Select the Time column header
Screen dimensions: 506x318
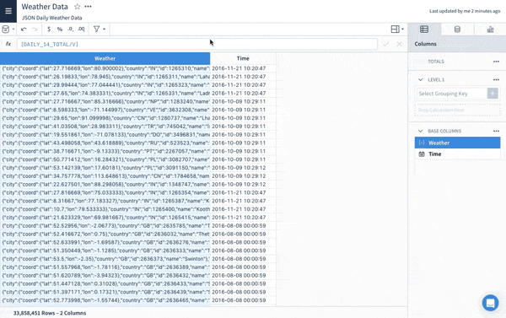point(243,58)
